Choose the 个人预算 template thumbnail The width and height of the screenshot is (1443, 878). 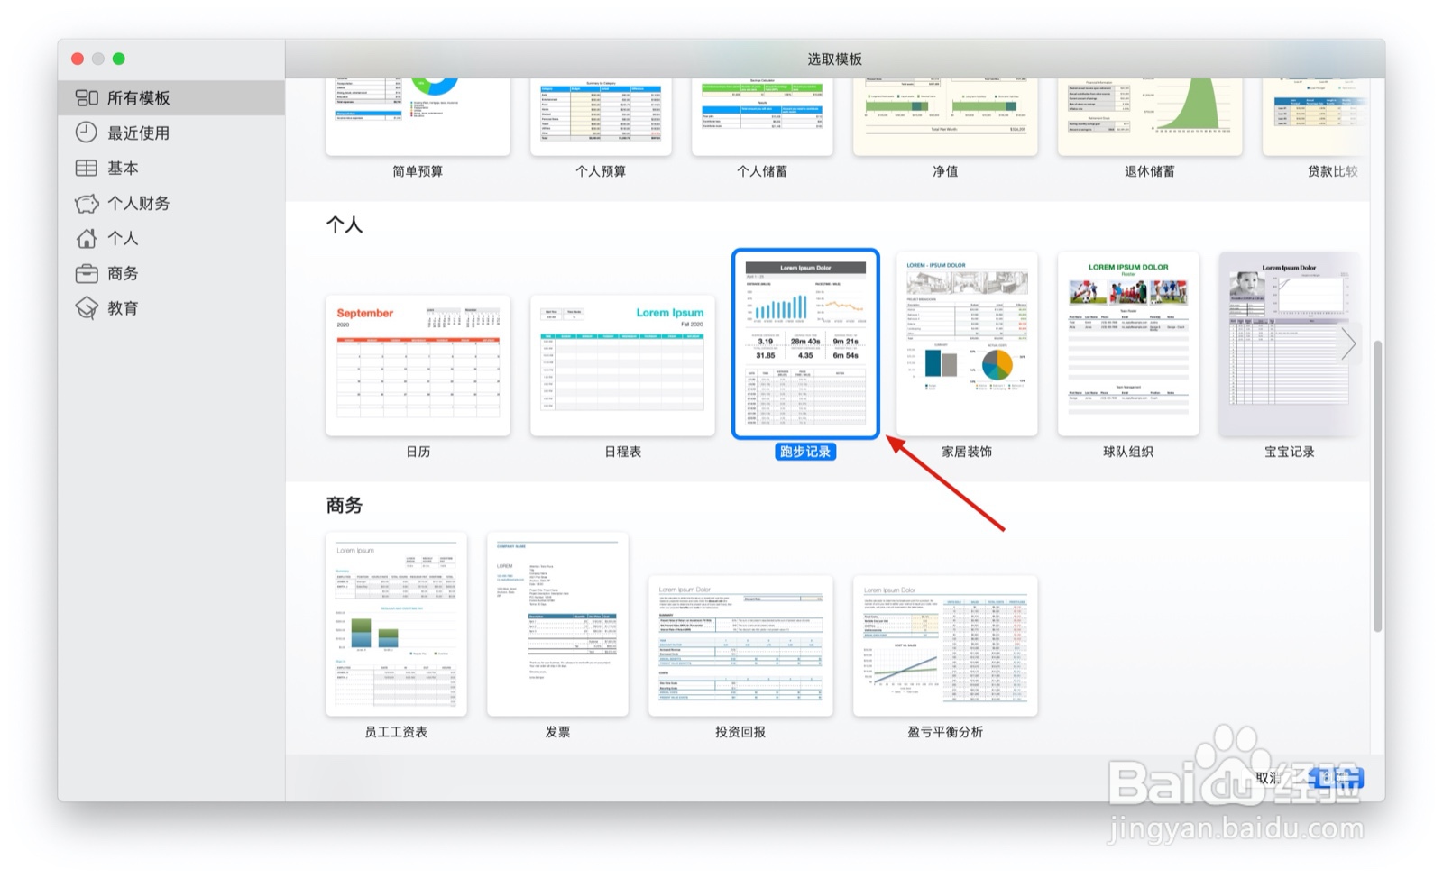click(x=601, y=116)
